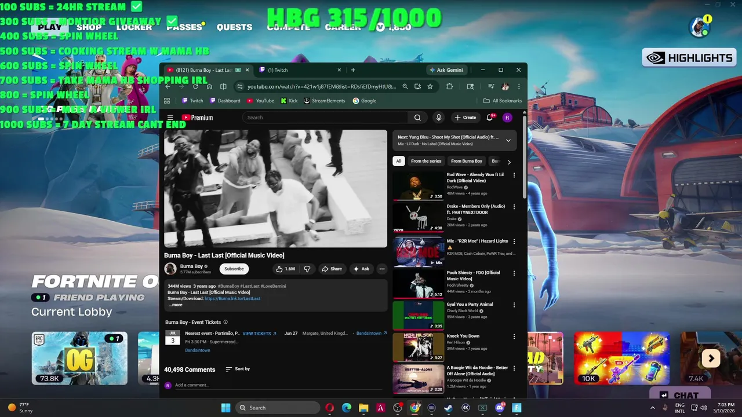Image resolution: width=742 pixels, height=417 pixels.
Task: Select the From the series chip
Action: pos(426,162)
